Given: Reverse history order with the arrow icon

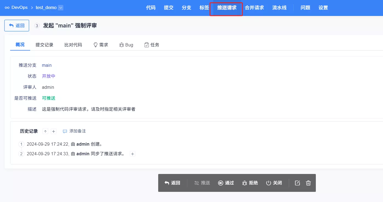Looking at the screenshot, I should click(46, 131).
